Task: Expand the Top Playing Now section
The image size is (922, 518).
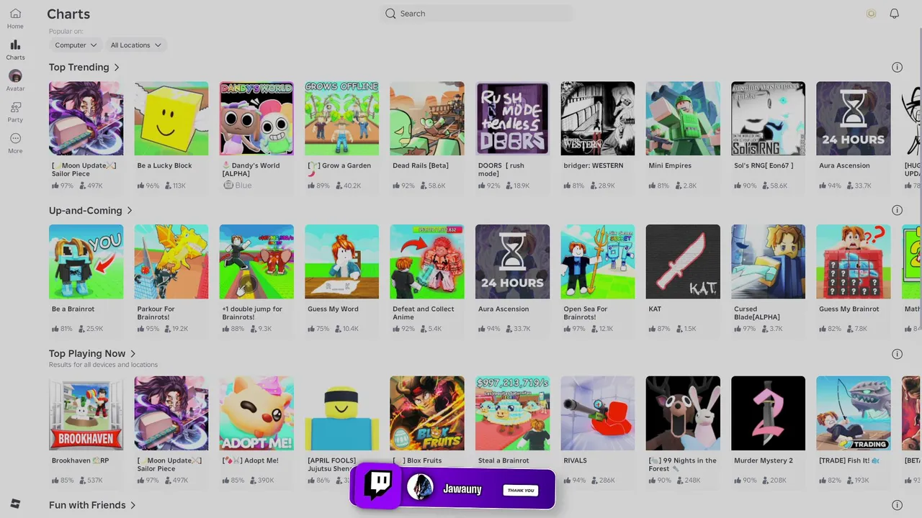Action: tap(133, 354)
